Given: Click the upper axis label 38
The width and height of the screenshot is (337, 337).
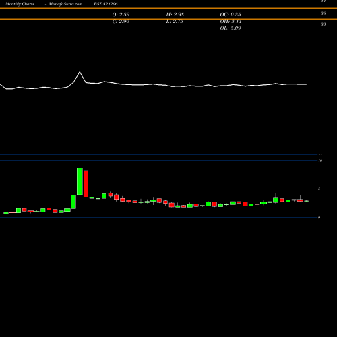Looking at the screenshot, I should (323, 13).
